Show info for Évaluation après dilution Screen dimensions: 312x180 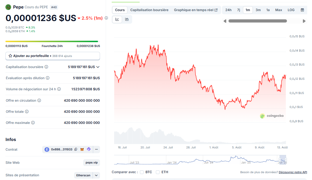click(x=48, y=78)
